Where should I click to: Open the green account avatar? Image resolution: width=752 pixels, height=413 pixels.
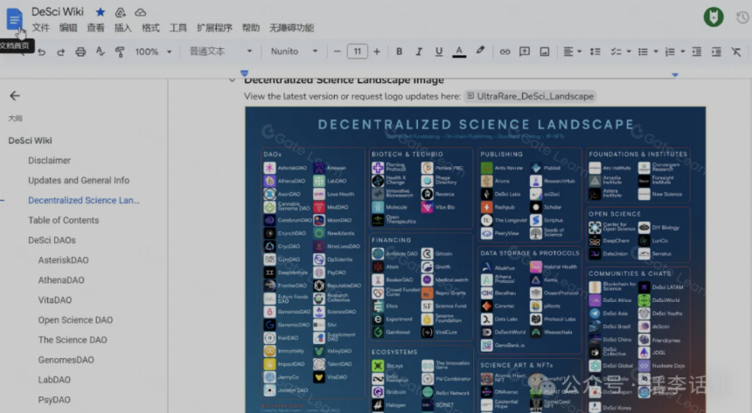click(x=714, y=17)
